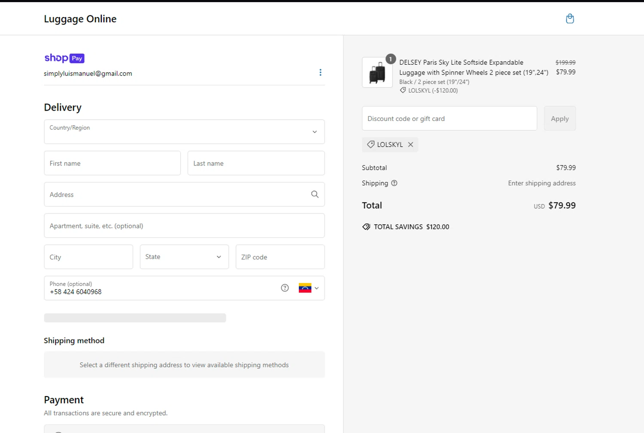Click the Apply discount button
The height and width of the screenshot is (433, 644).
pyautogui.click(x=560, y=118)
